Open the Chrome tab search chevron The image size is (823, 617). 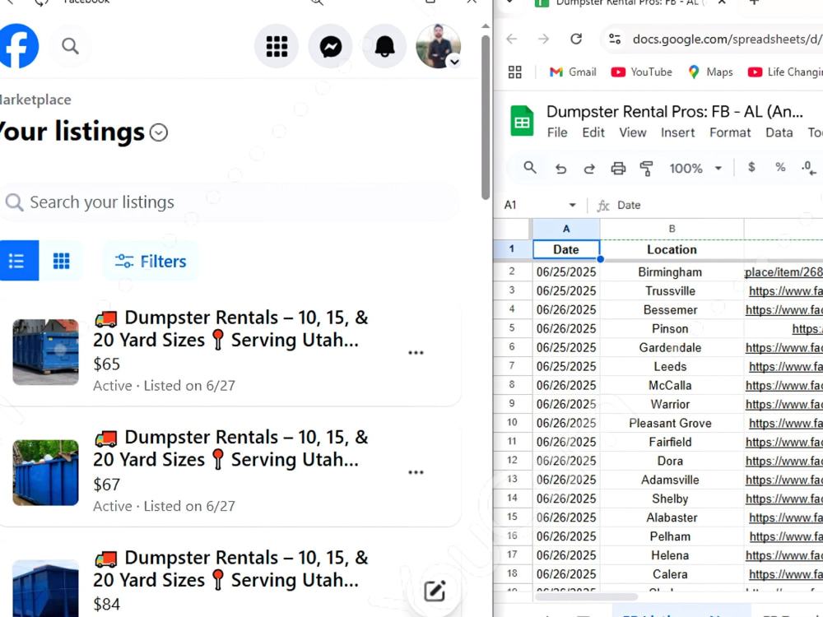tap(509, 2)
